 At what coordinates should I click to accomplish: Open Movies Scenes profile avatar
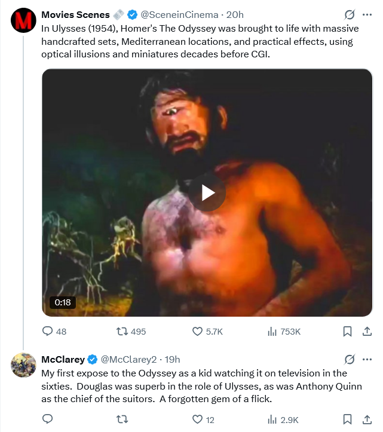[23, 20]
